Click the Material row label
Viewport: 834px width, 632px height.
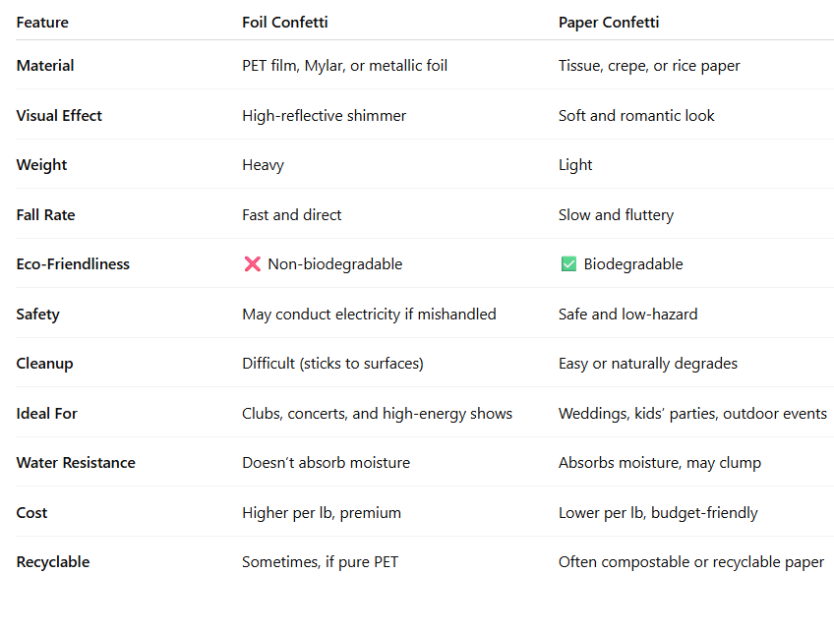[45, 66]
